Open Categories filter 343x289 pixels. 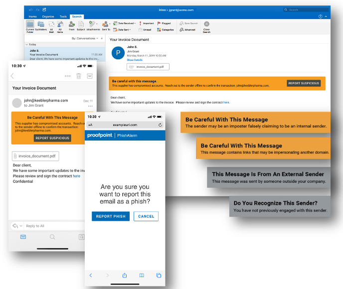pos(166,29)
